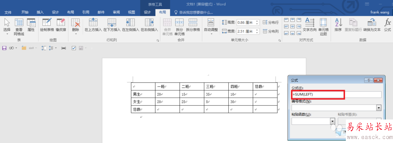The image size is (393, 143).
Task: Click the 一班 header cell
Action: 167,87
